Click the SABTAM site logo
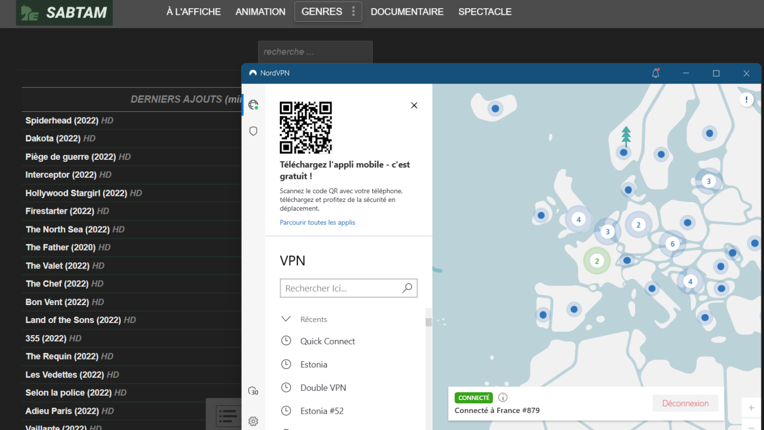The width and height of the screenshot is (764, 430). (x=64, y=13)
